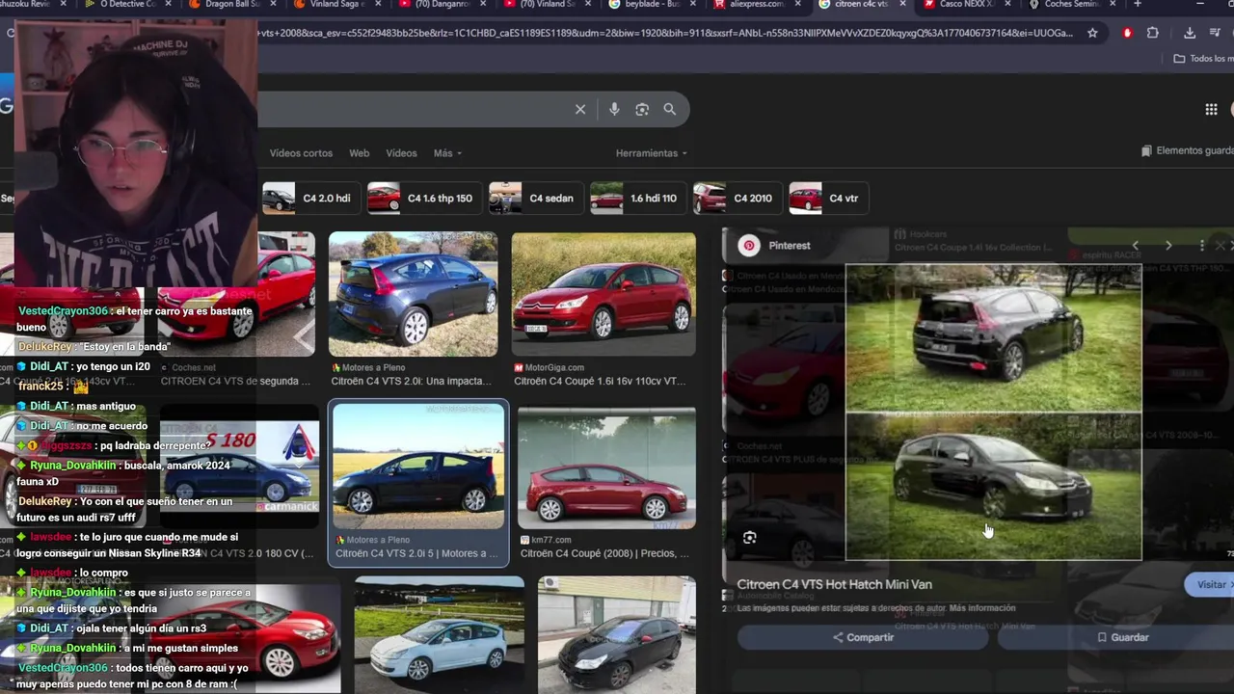Screen dimensions: 1234x694
Task: Close the aliexpress.com tab
Action: (799, 5)
